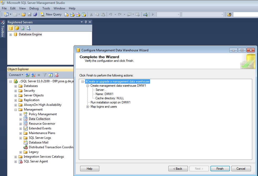Click the Paste clipboard icon
This screenshot has height=176, width=258.
pos(103,14)
